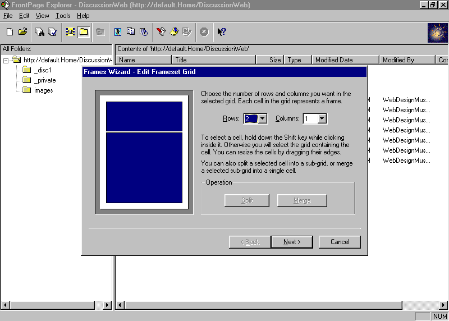Toggle Repeated Hyperlinks toolbar icon
This screenshot has height=321, width=449.
coord(131,32)
